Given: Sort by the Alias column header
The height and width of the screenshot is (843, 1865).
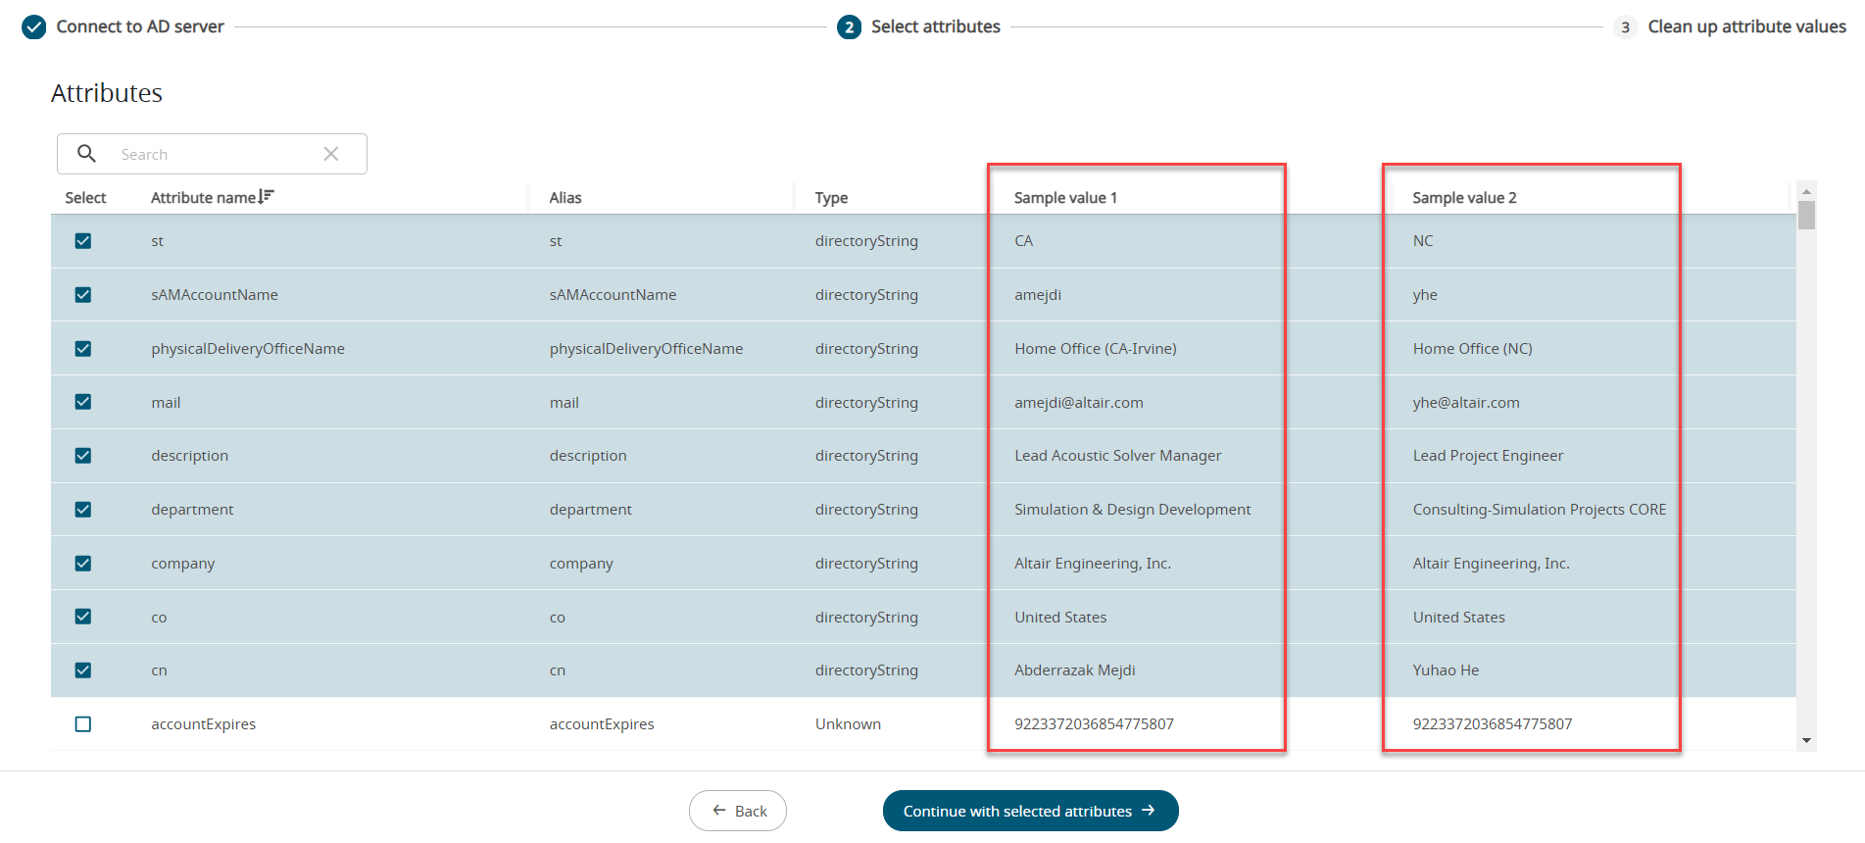Looking at the screenshot, I should click(565, 198).
